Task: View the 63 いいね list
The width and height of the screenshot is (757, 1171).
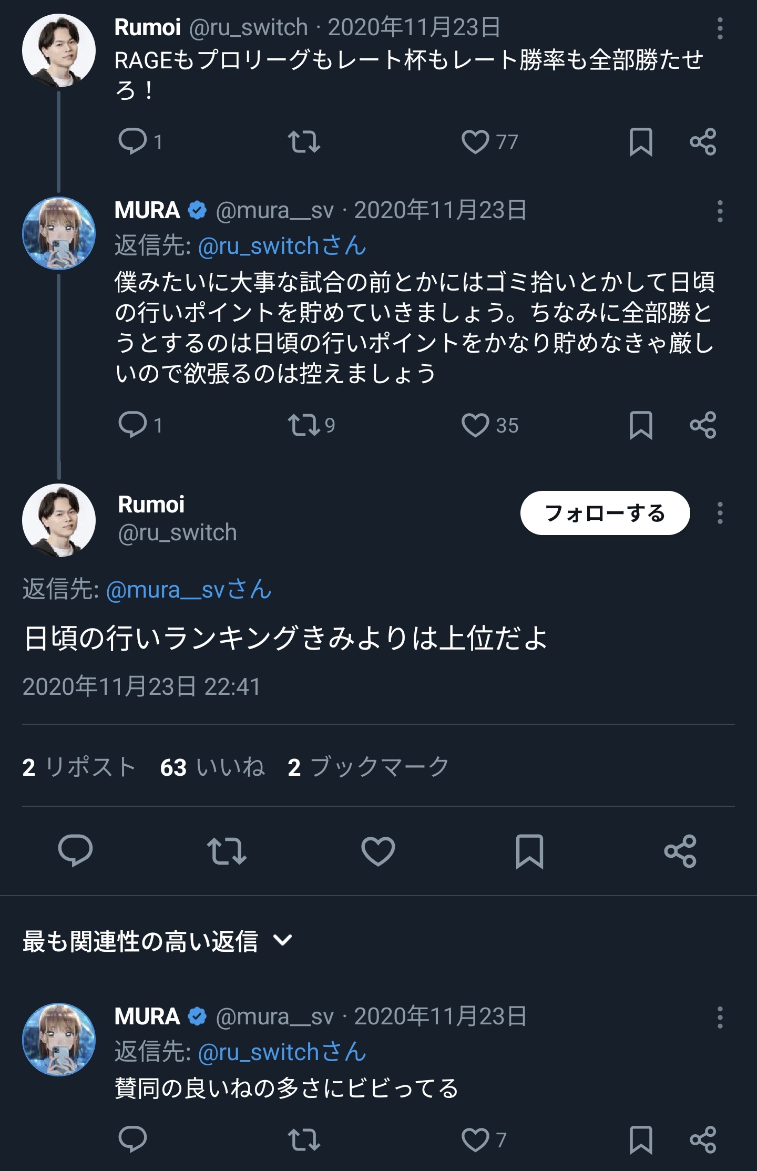Action: [212, 767]
